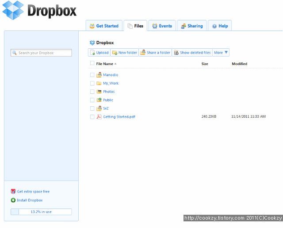The width and height of the screenshot is (283, 228).
Task: Open the Getting Started.pdf link
Action: click(119, 117)
